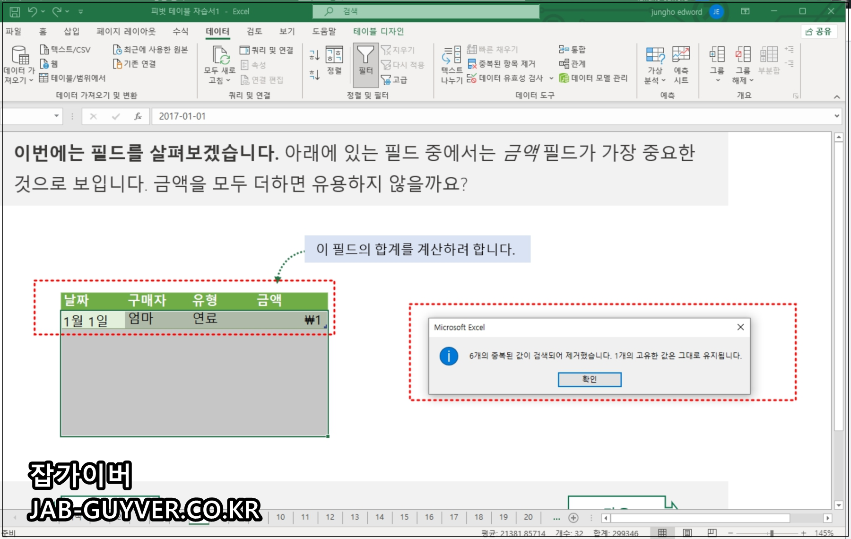The height and width of the screenshot is (539, 851).
Task: Expand the 모두 새로 고침 dropdown arrow
Action: pyautogui.click(x=228, y=80)
